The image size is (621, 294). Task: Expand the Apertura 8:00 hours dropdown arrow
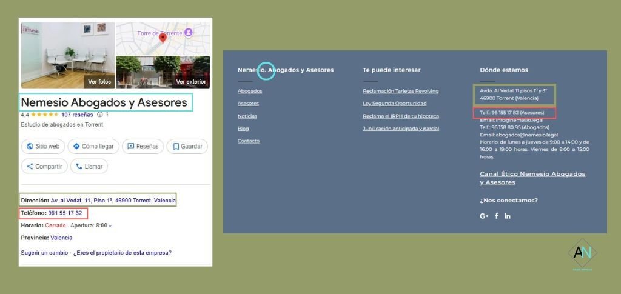tap(110, 226)
